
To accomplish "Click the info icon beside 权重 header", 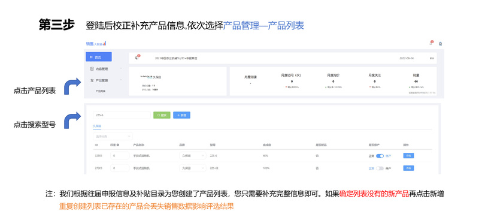I will pyautogui.click(x=118, y=145).
